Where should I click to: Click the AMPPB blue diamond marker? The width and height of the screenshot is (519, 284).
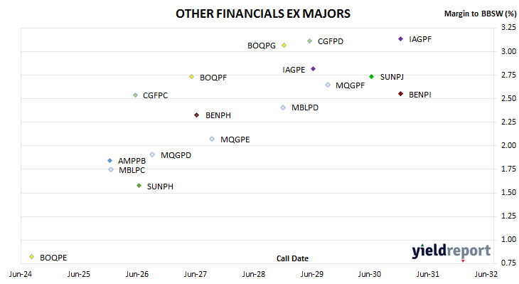point(110,161)
